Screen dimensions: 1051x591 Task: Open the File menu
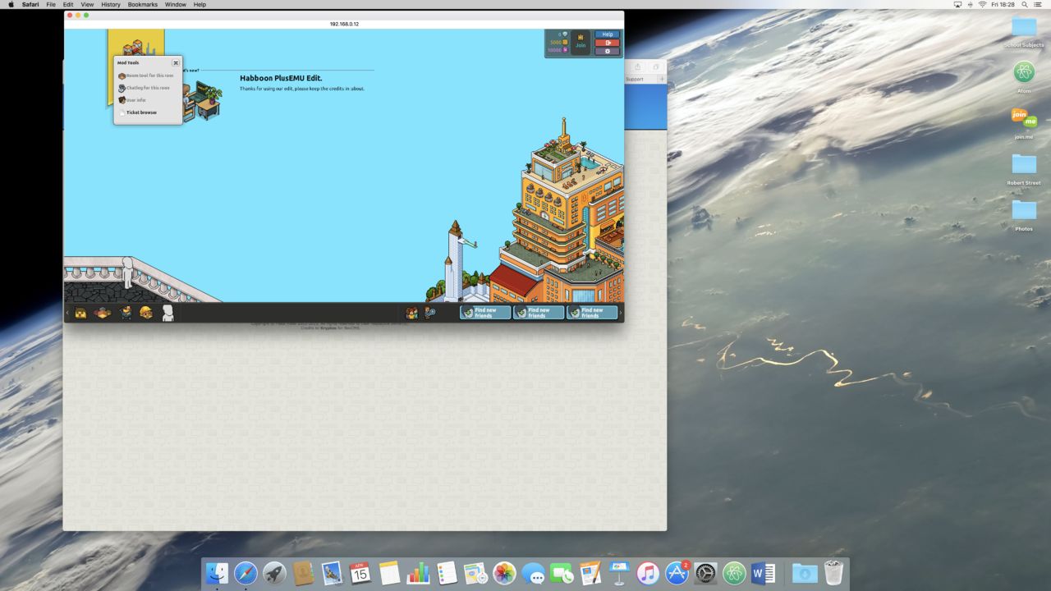[51, 4]
